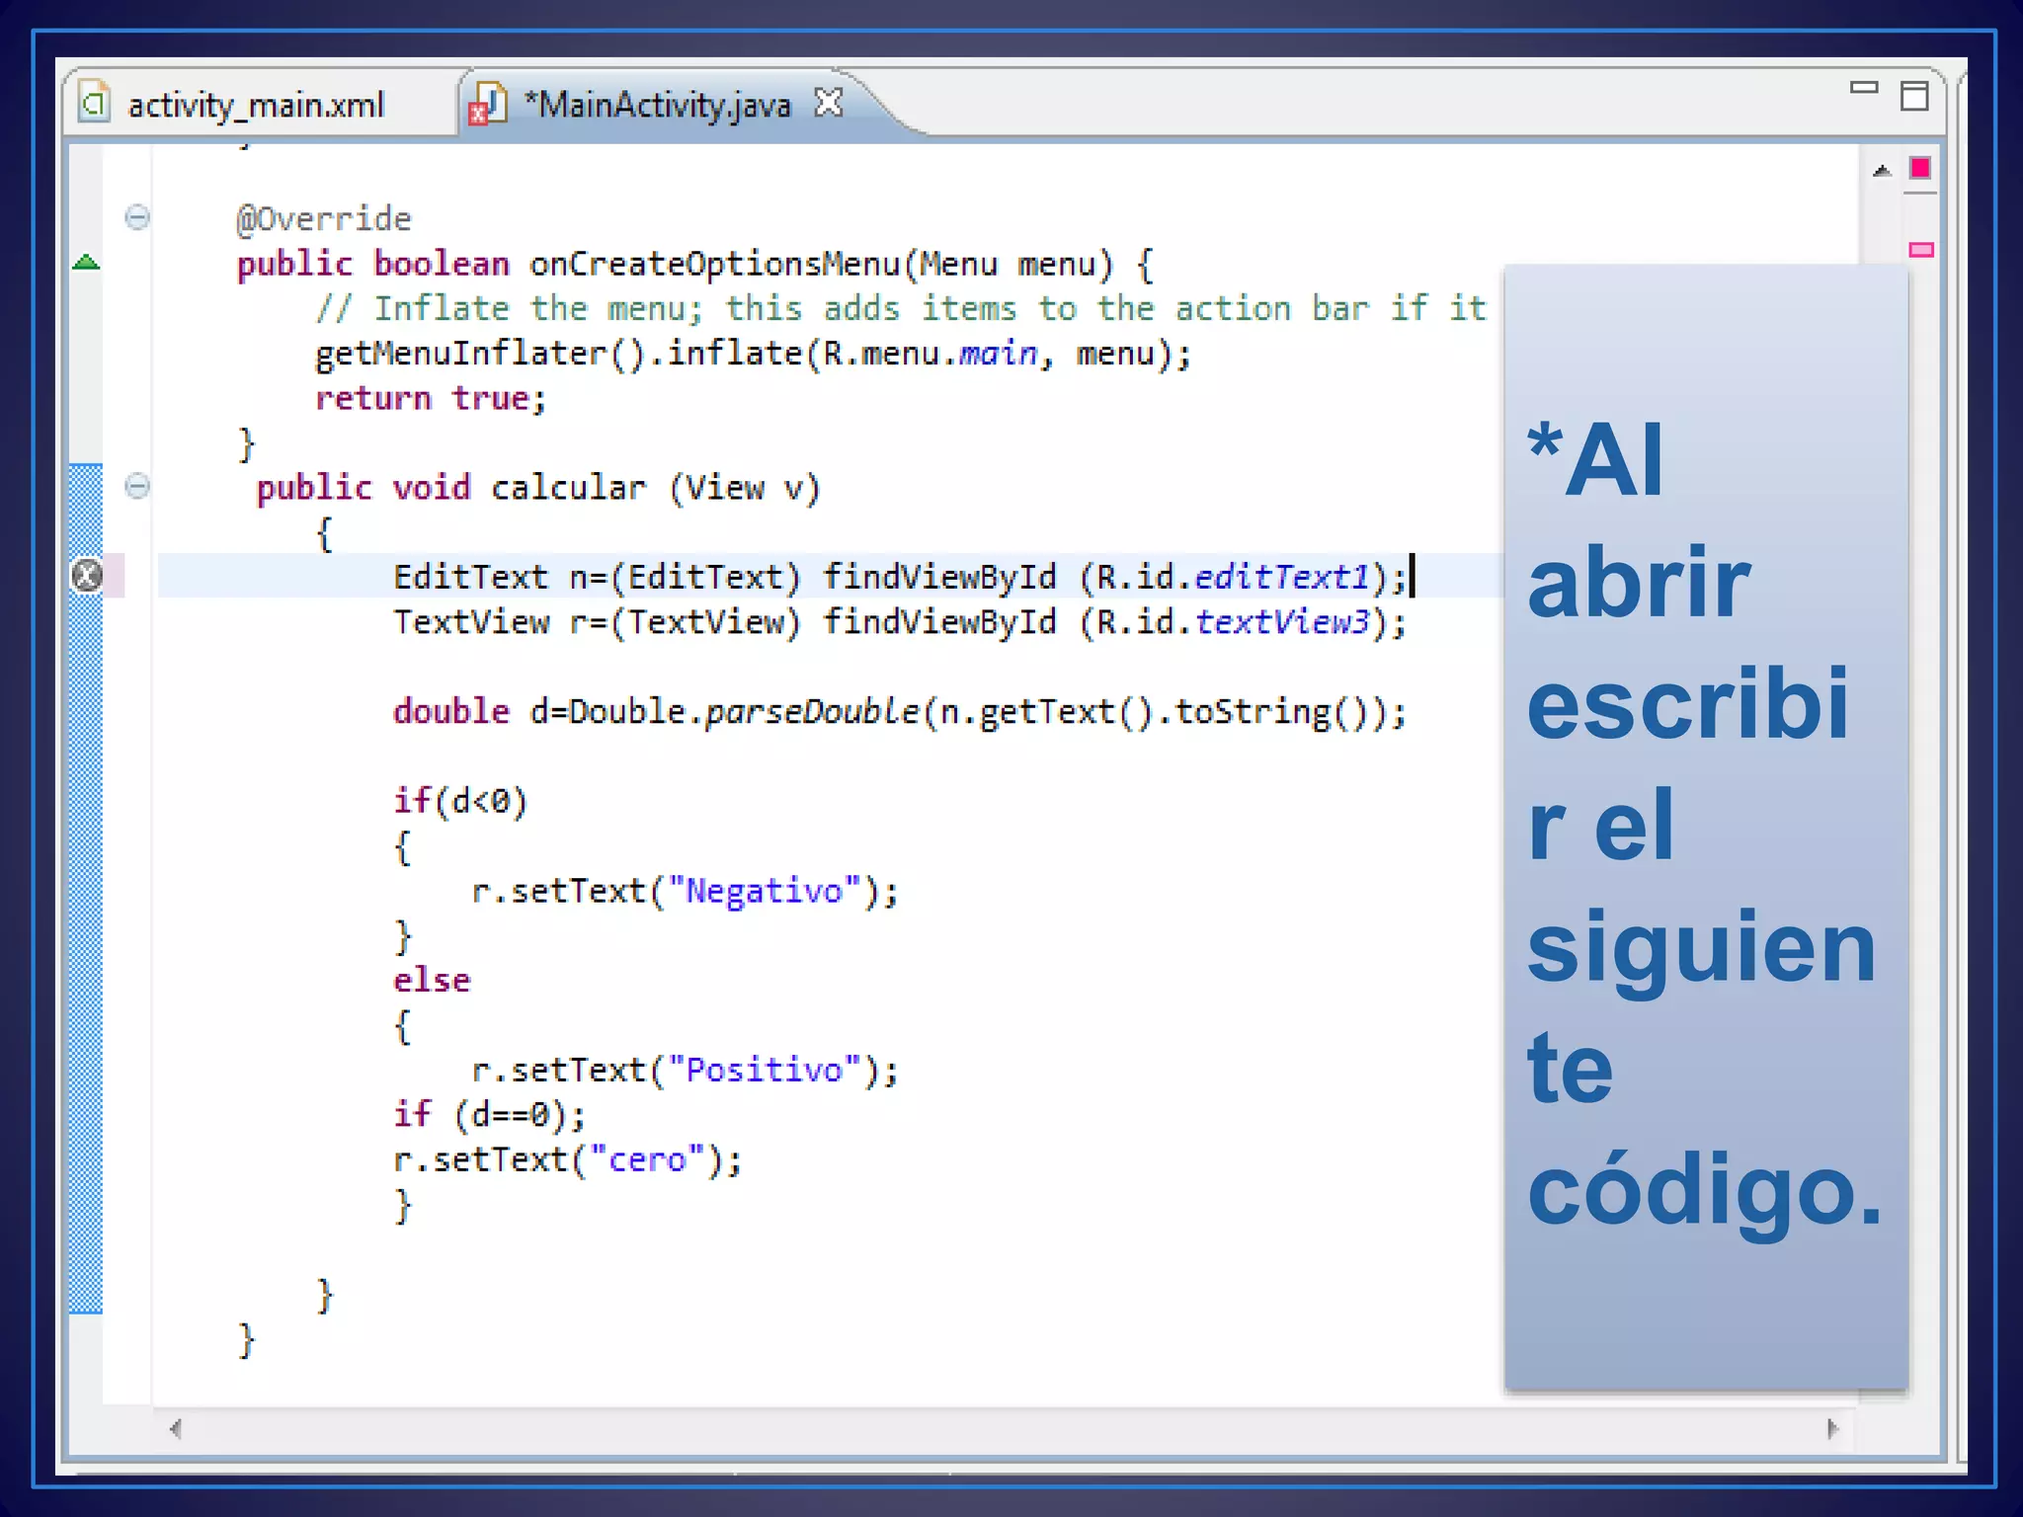Click the pink error annotation in overview ruler
2023x1517 pixels.
1920,250
